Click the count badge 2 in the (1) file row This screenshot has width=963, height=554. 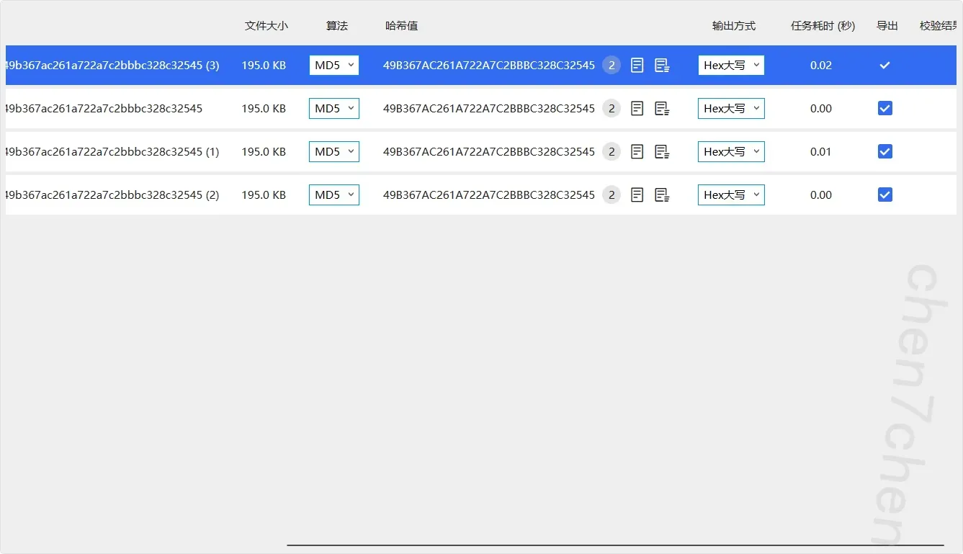612,152
